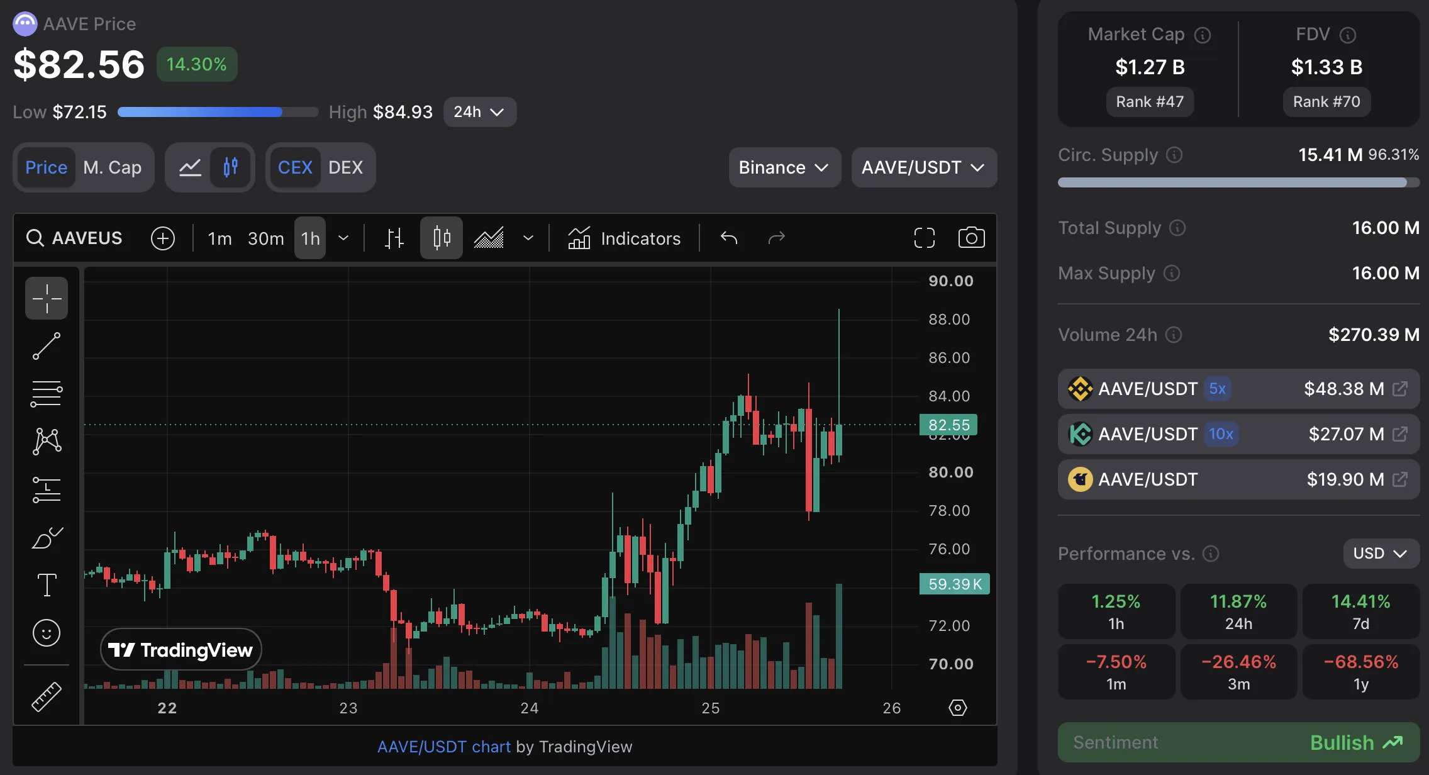Click the TradingView logo badge
Screen dimensions: 1429x775
(181, 649)
